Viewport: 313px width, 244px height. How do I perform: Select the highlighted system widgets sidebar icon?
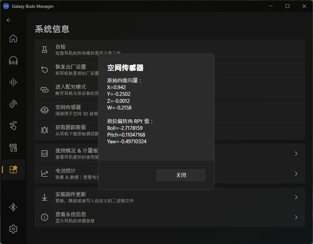[x=13, y=169]
